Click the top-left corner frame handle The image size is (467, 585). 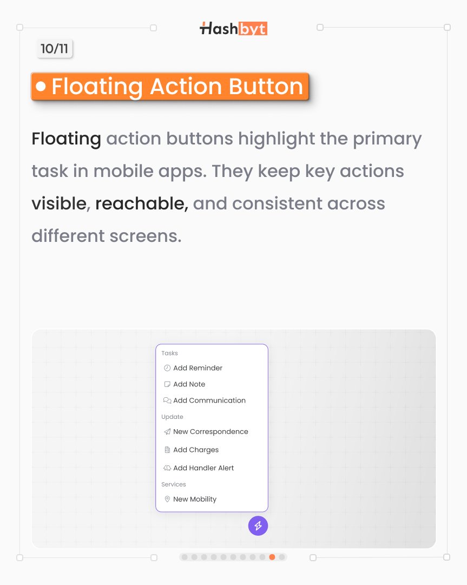click(20, 27)
